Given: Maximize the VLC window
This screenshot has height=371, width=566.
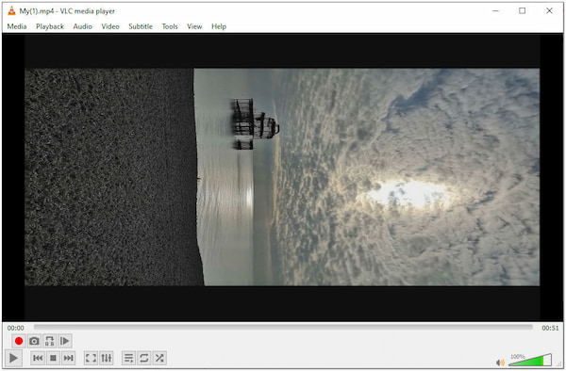Looking at the screenshot, I should 522,10.
